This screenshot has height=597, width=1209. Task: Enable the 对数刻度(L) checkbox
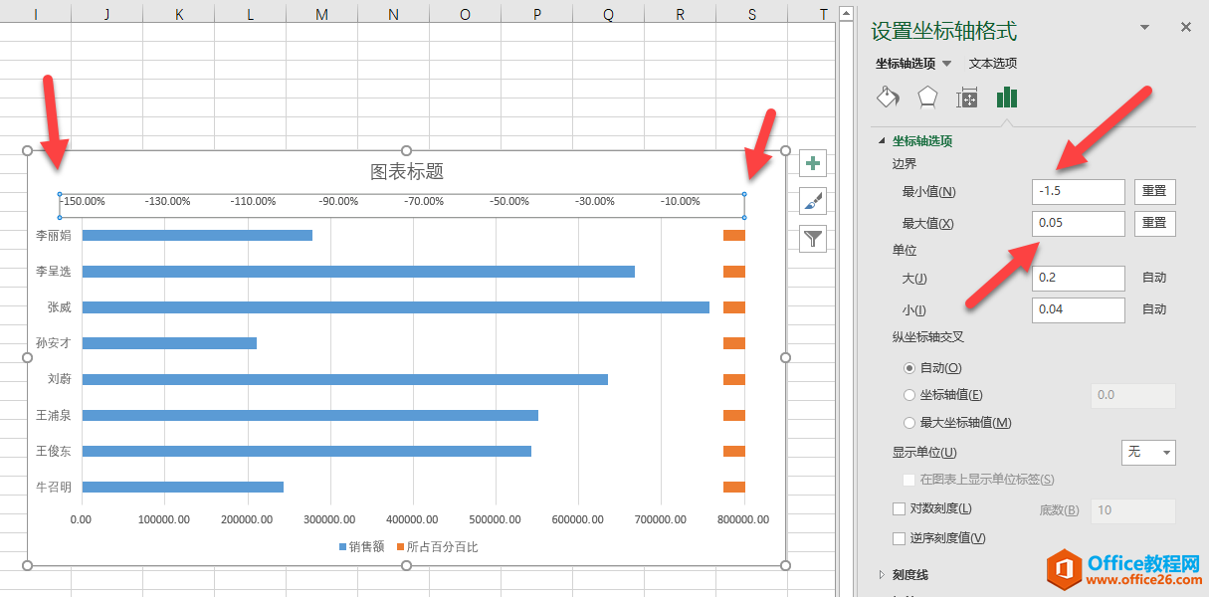[900, 509]
